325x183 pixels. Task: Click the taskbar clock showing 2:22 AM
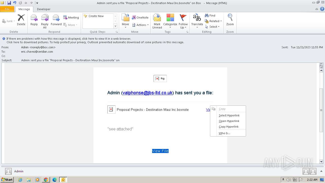pyautogui.click(x=312, y=180)
